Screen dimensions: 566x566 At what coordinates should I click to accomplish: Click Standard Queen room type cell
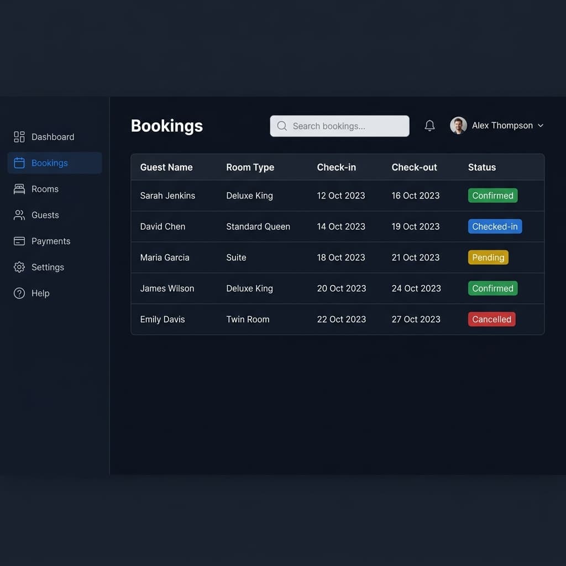[258, 226]
